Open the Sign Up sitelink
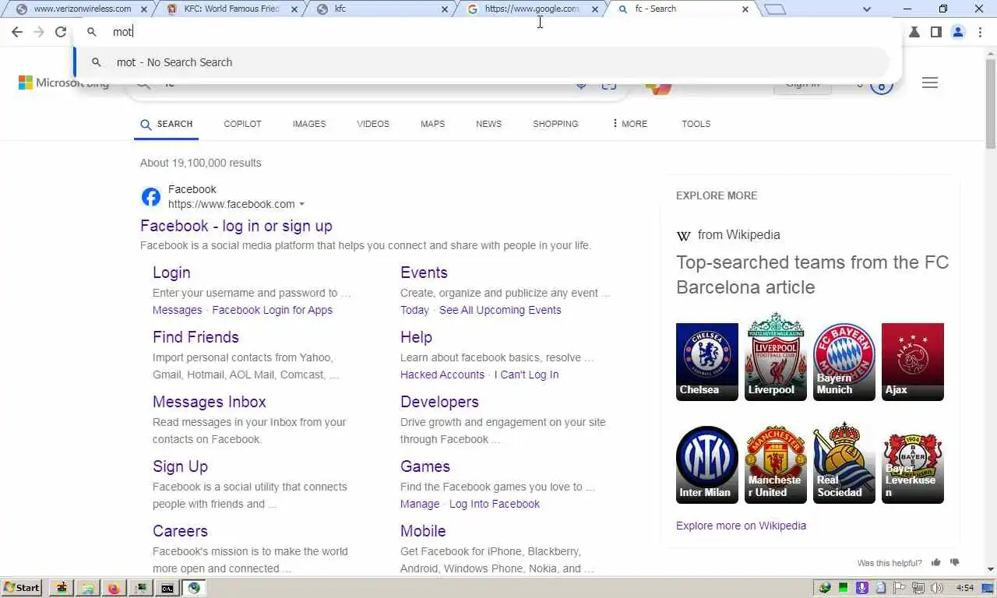 tap(180, 466)
